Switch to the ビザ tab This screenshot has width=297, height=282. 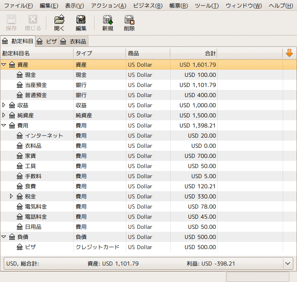47,41
